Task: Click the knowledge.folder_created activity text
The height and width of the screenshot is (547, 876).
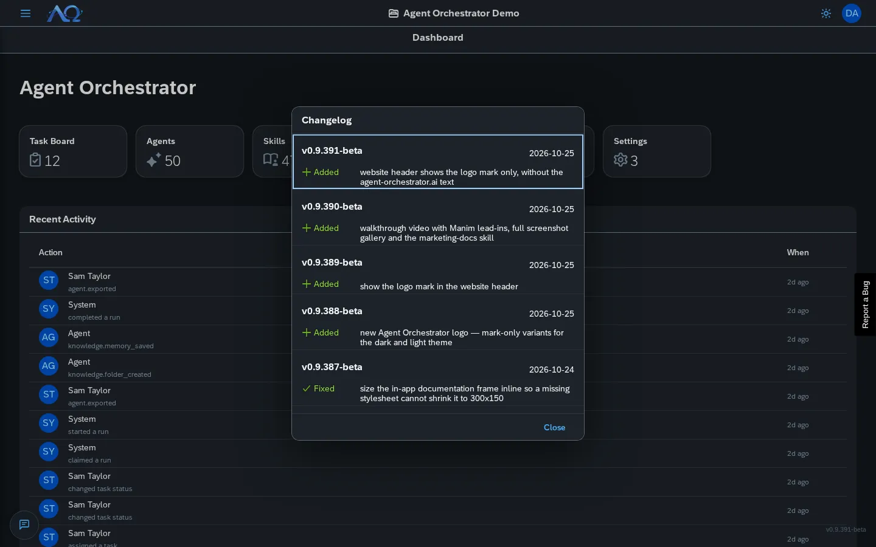Action: click(109, 374)
